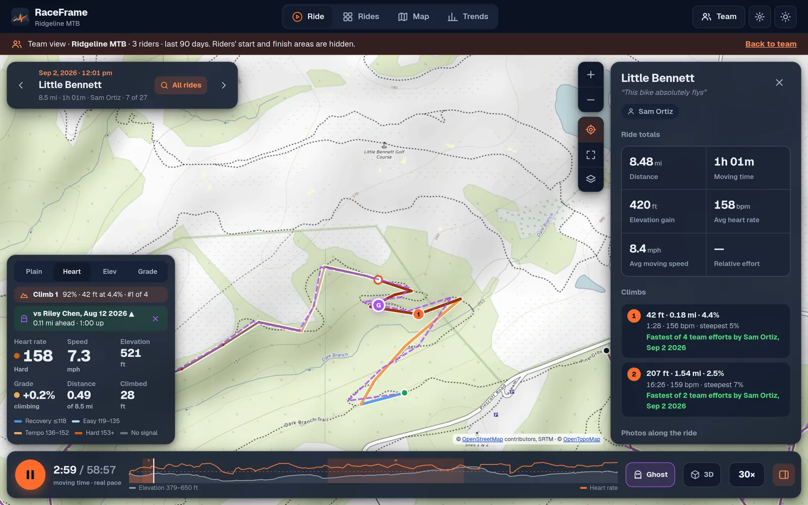Open the display brightness settings icon
The width and height of the screenshot is (808, 505).
coord(760,17)
